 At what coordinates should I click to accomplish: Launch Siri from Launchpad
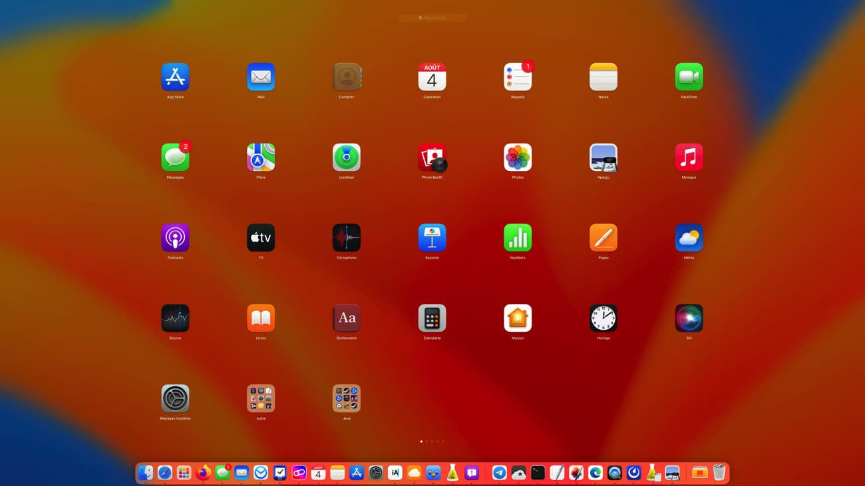coord(689,318)
